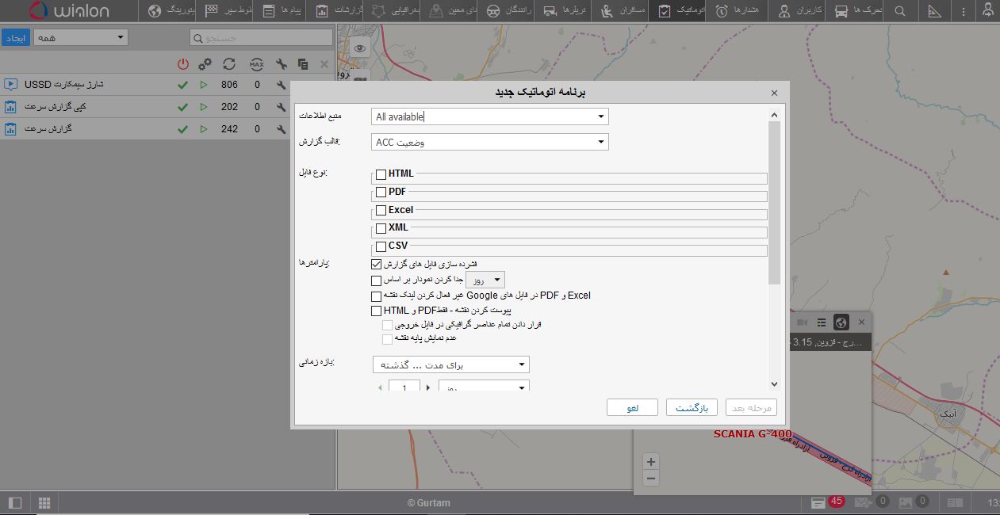The width and height of the screenshot is (1000, 515).
Task: Open the interval unit dropdown below time range
Action: (x=484, y=387)
